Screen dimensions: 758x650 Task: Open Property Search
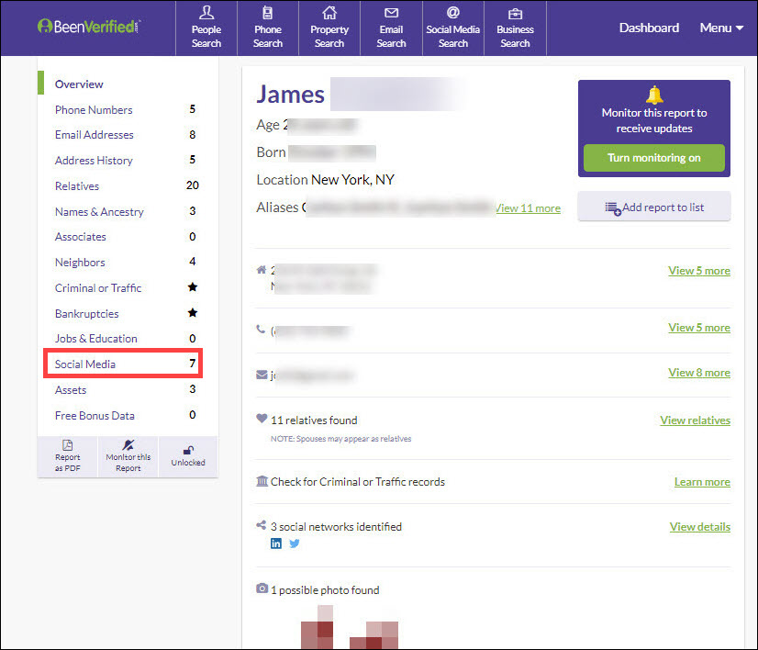pos(329,28)
